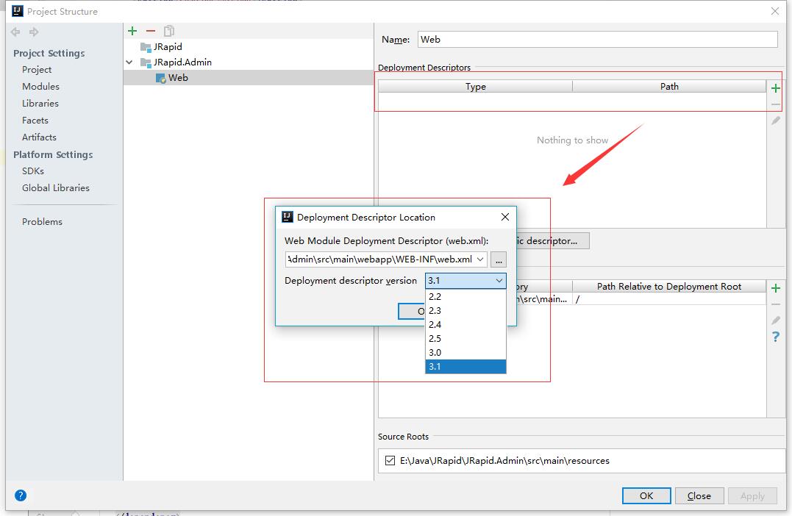Edit the web resource directory with pencil icon

pos(775,320)
